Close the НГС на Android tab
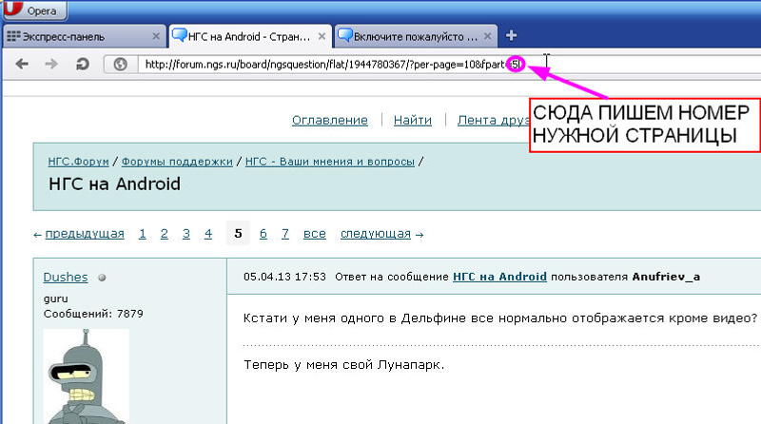The width and height of the screenshot is (761, 424). click(322, 36)
